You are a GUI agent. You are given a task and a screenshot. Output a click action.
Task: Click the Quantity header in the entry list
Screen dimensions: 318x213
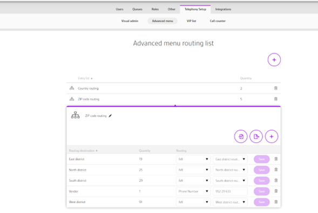[x=246, y=78]
